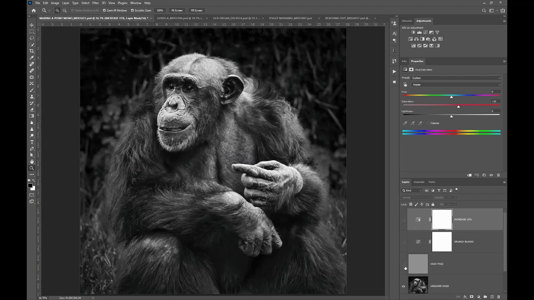Select the Lasso tool

coord(32,38)
